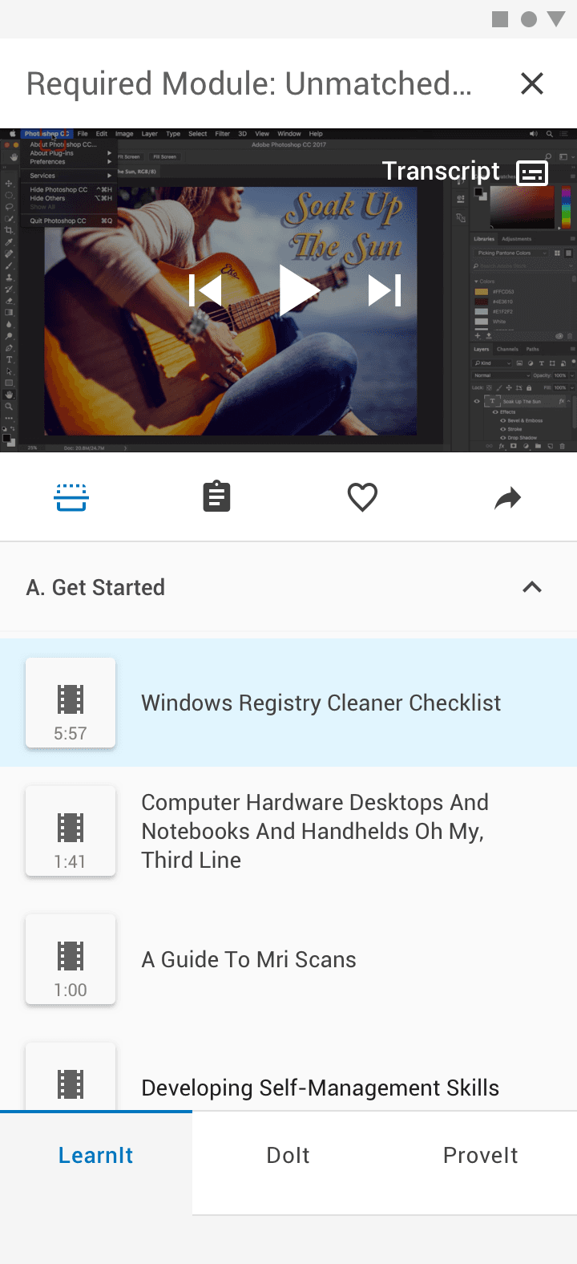Select the contents list icon tab
The image size is (577, 1264).
71,497
